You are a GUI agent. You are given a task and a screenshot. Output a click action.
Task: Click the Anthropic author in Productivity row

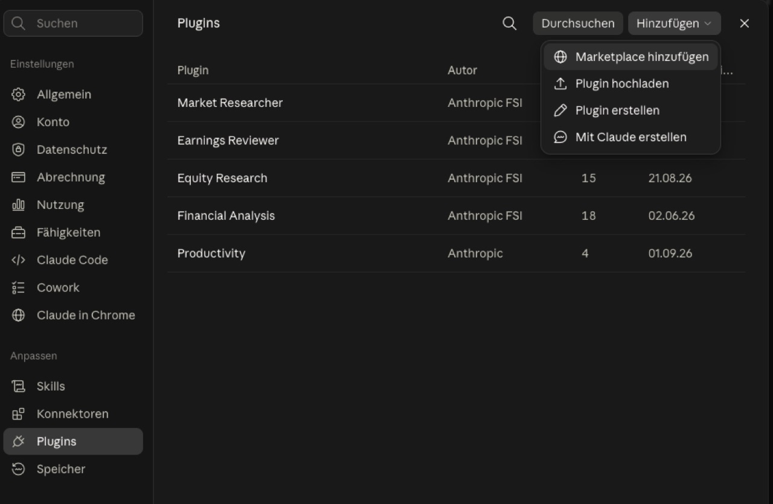475,254
